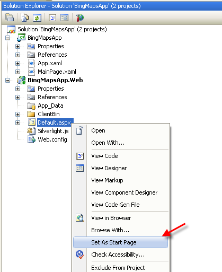Choose Set As Start Page

(121, 242)
